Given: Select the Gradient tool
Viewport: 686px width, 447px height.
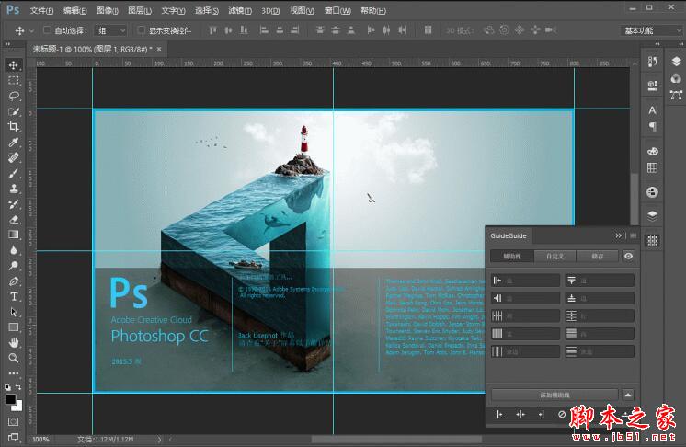Looking at the screenshot, I should pos(14,235).
